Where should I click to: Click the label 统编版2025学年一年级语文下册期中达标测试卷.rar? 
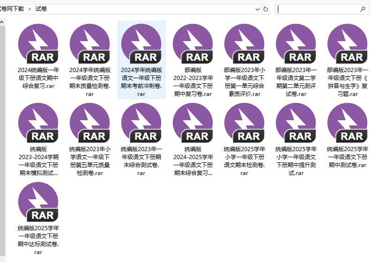click(38, 240)
